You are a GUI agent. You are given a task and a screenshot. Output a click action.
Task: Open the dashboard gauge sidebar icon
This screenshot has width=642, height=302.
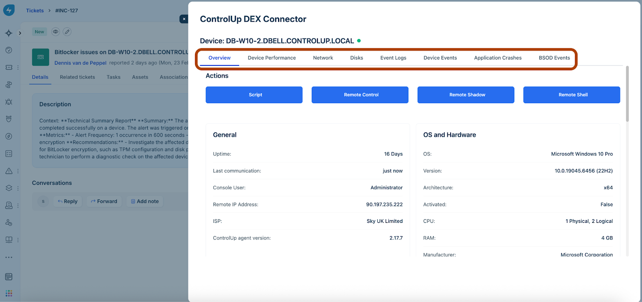click(x=9, y=50)
